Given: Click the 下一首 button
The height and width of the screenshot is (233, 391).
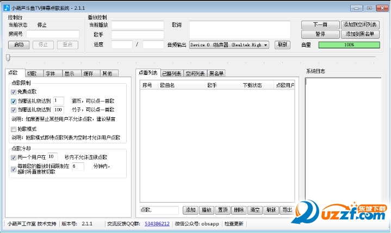Looking at the screenshot, I should tap(320, 24).
